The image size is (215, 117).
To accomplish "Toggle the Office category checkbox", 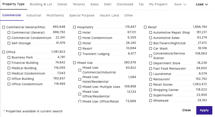I will click(x=4, y=52).
